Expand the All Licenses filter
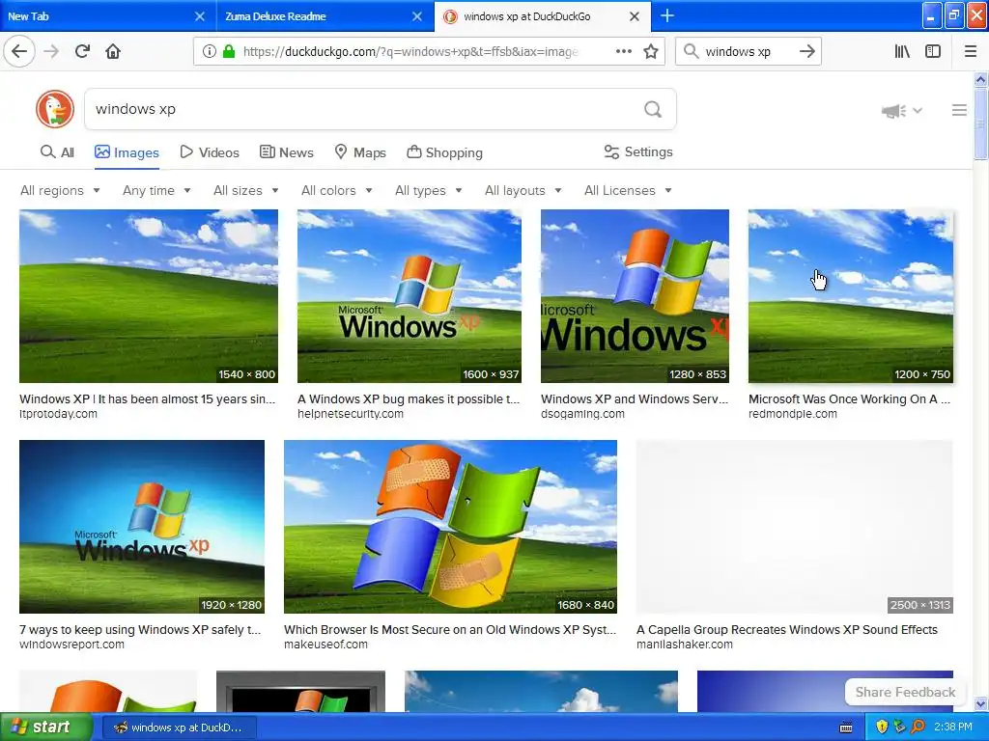This screenshot has height=741, width=989. [628, 190]
